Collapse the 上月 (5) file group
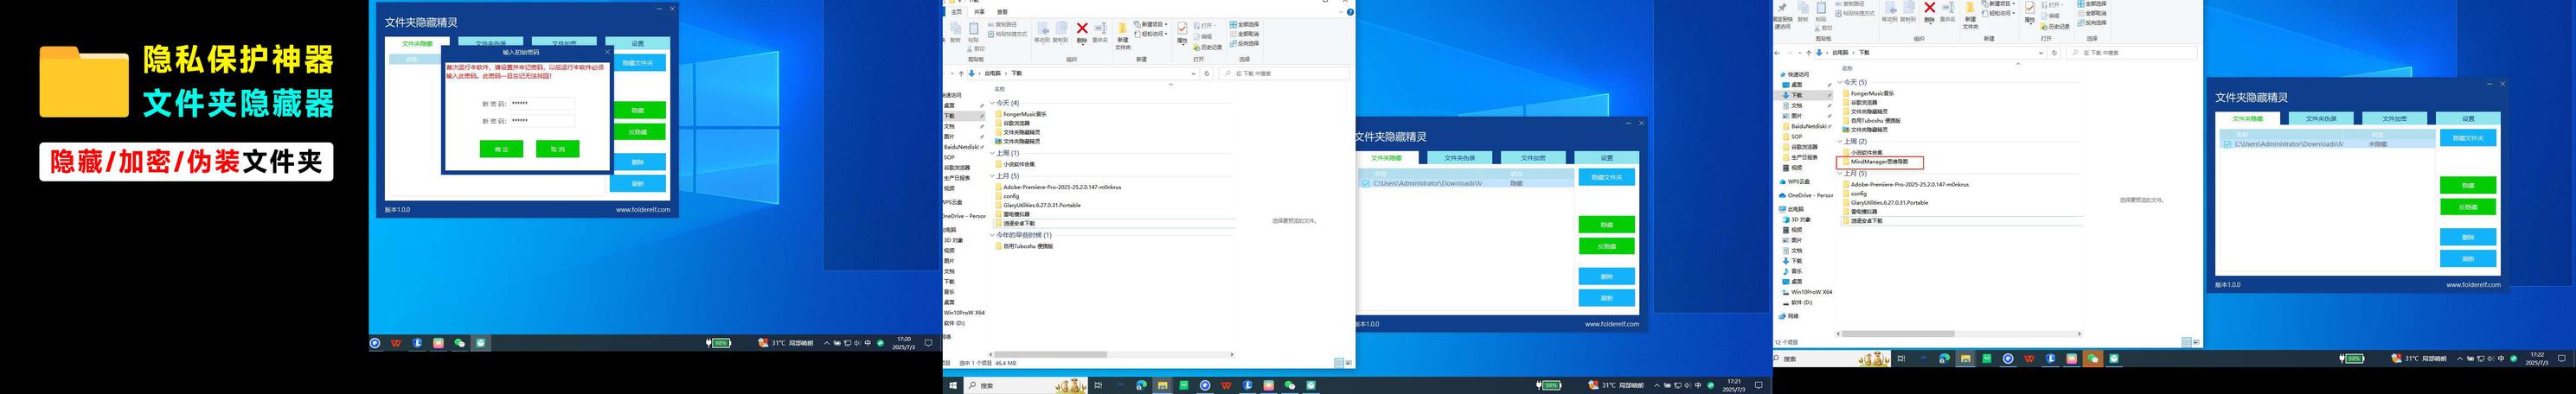Image resolution: width=2576 pixels, height=394 pixels. pos(1840,174)
